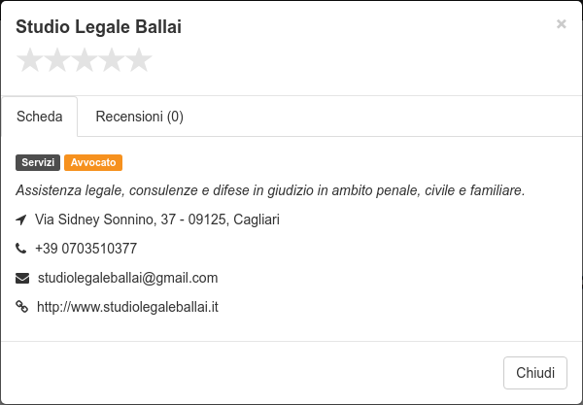The height and width of the screenshot is (405, 583).
Task: Open the studiolegaleballai.it website link
Action: [127, 307]
